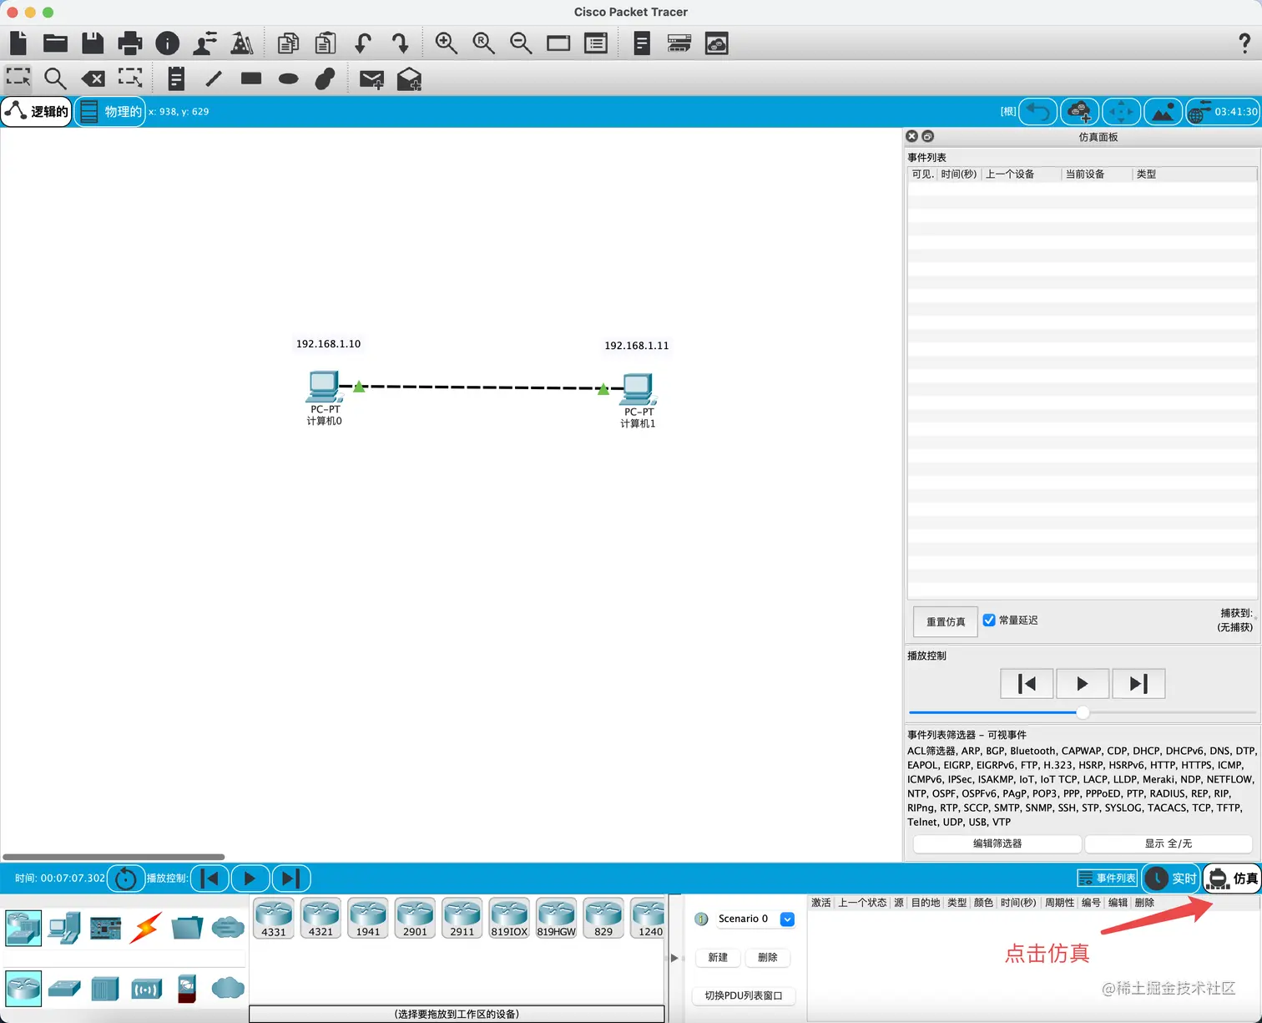Select the Draw Line tool
The height and width of the screenshot is (1023, 1262).
pyautogui.click(x=214, y=78)
